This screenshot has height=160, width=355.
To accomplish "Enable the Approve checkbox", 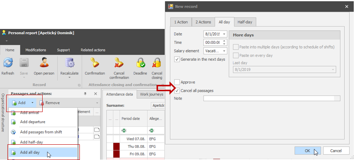I will tap(177, 82).
